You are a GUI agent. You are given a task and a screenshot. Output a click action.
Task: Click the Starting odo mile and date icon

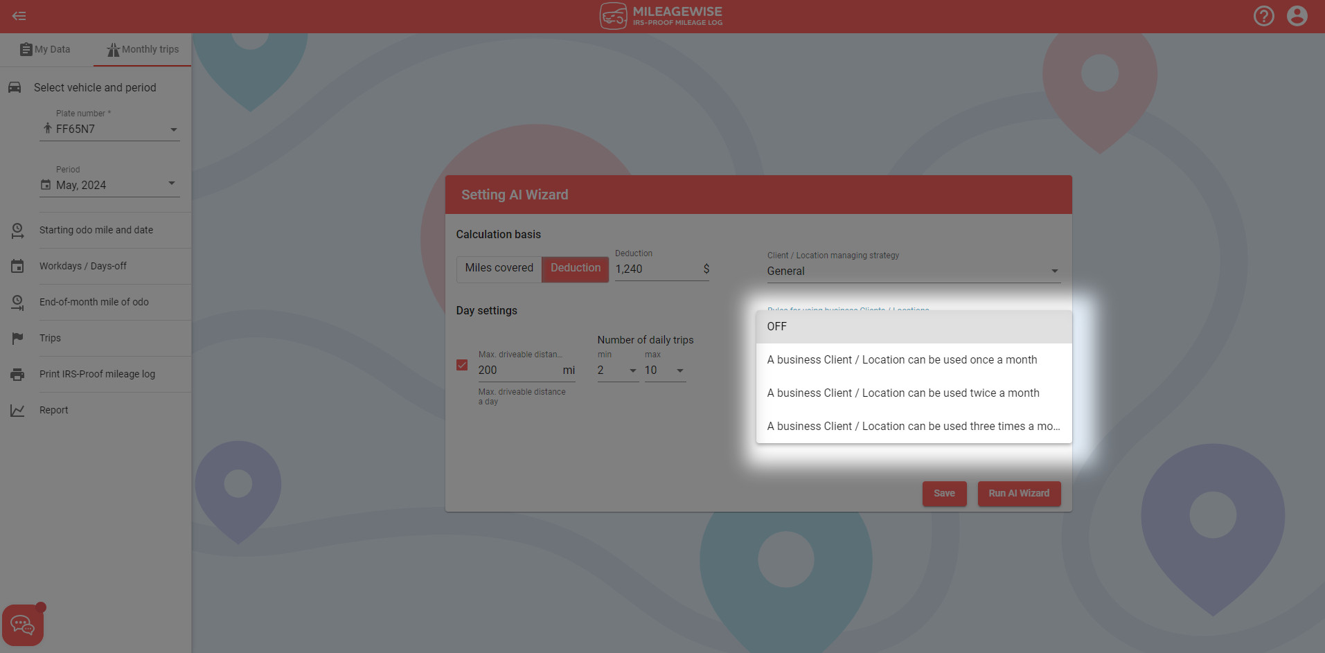[x=17, y=230]
